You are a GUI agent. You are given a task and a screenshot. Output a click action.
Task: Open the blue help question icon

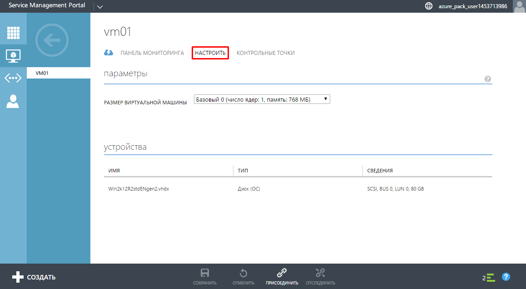tap(506, 277)
